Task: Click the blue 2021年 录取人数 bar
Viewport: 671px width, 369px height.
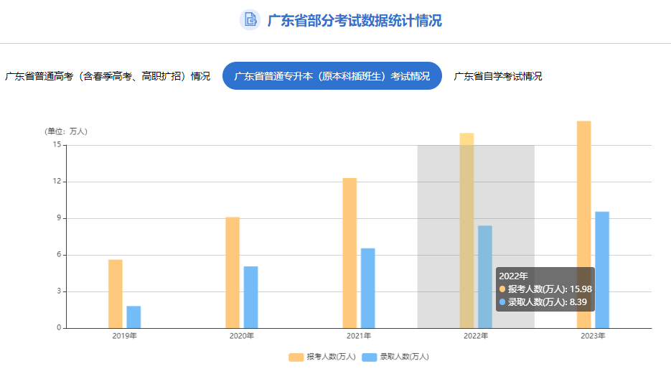Action: (x=367, y=288)
